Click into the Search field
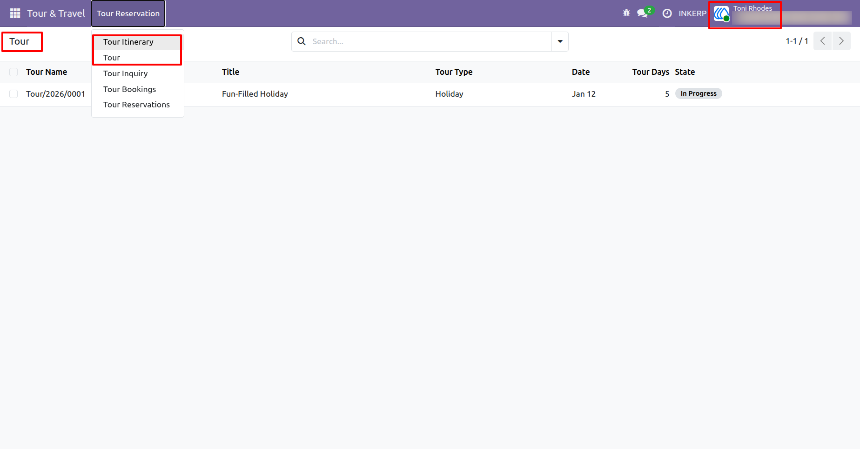This screenshot has width=860, height=449. coord(430,41)
